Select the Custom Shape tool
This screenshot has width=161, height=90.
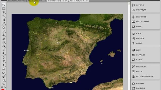click(4, 69)
